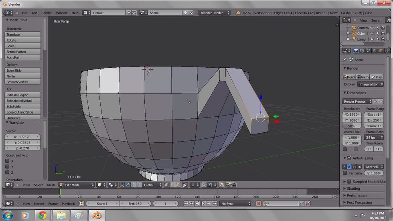The height and width of the screenshot is (221, 393).
Task: Toggle timeline preview range clock icon
Action: 81,204
